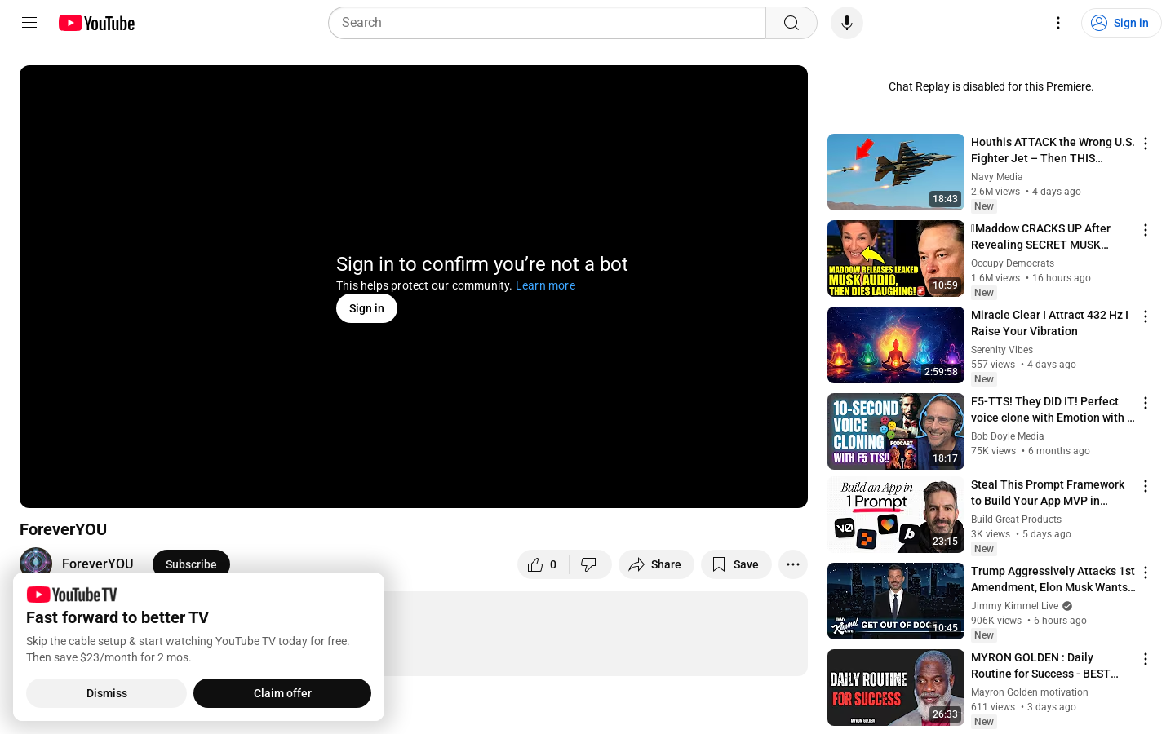Subscribe to the ForeverYOU channel
1175x734 pixels.
(x=191, y=564)
